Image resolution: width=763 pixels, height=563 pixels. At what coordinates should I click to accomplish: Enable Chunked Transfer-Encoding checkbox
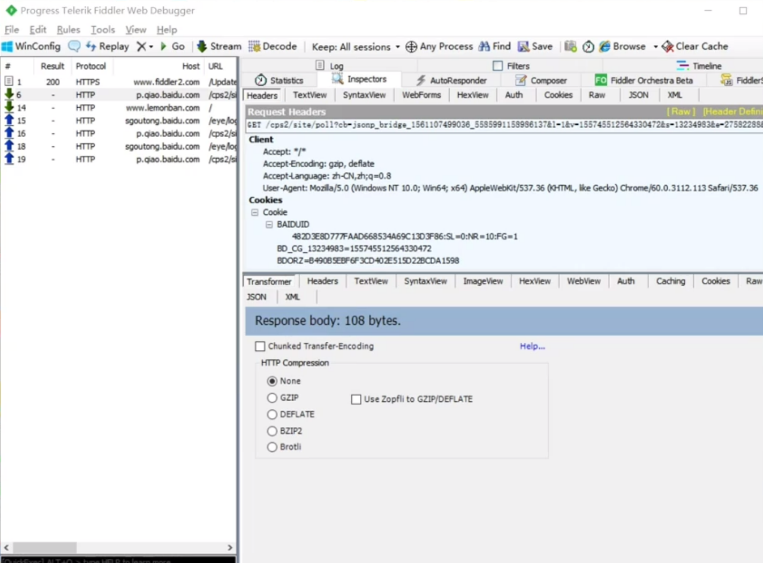[x=260, y=347]
